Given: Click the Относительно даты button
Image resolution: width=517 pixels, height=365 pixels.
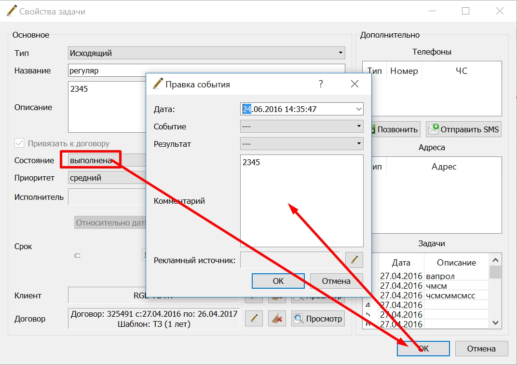Looking at the screenshot, I should point(110,223).
